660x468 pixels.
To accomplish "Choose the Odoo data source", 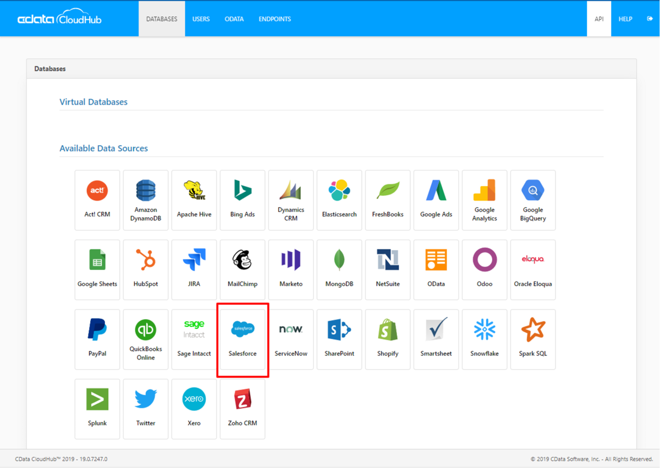I will coord(485,269).
